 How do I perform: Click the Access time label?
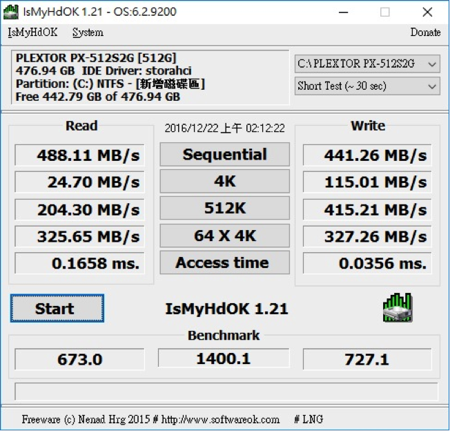(x=225, y=262)
